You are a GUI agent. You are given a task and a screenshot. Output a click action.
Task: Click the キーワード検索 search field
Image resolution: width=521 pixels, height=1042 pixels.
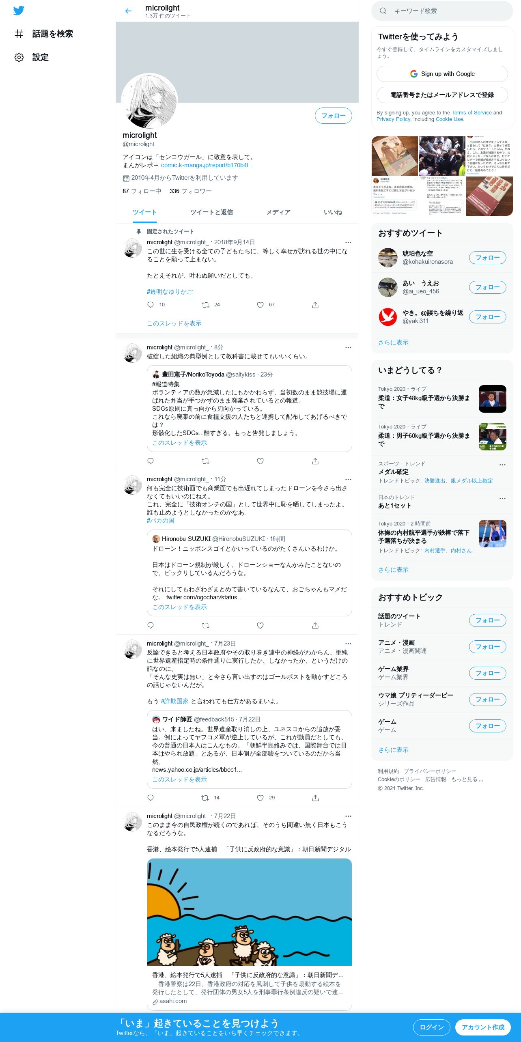pyautogui.click(x=442, y=11)
